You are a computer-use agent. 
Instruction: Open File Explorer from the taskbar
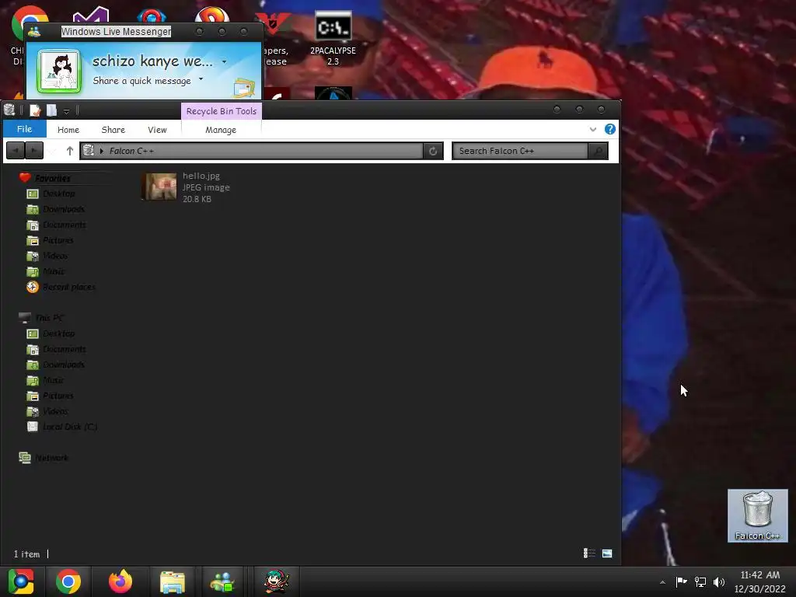[x=172, y=581]
